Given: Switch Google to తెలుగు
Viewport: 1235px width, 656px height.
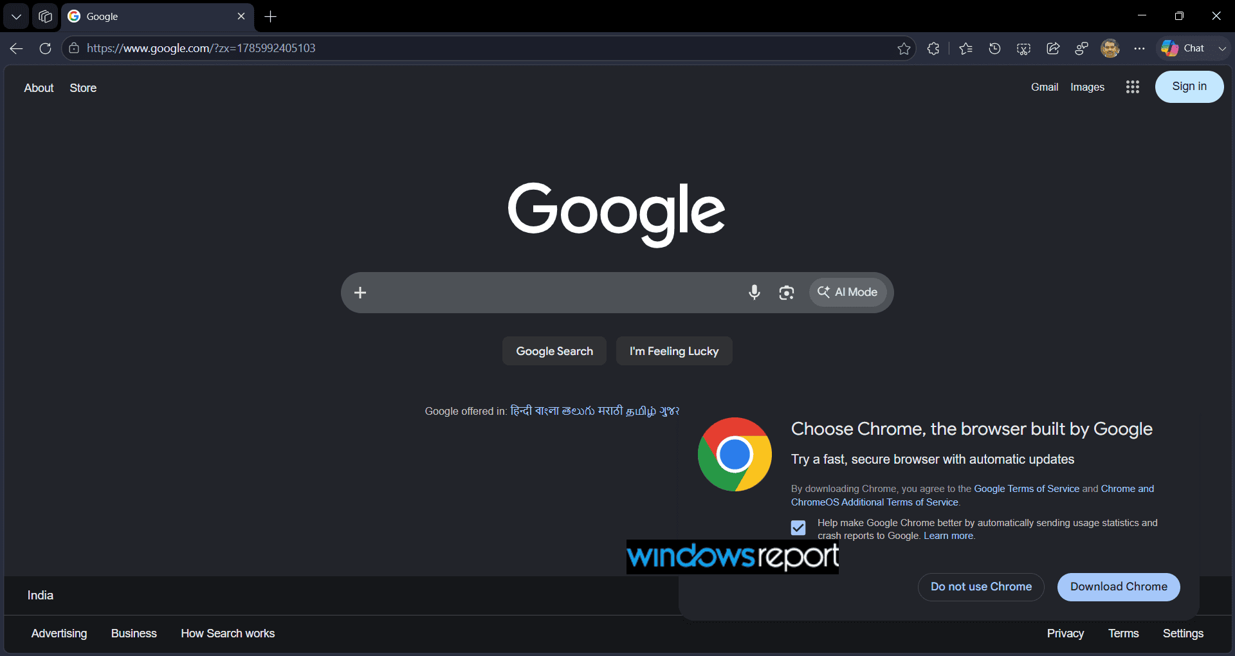Looking at the screenshot, I should point(578,410).
